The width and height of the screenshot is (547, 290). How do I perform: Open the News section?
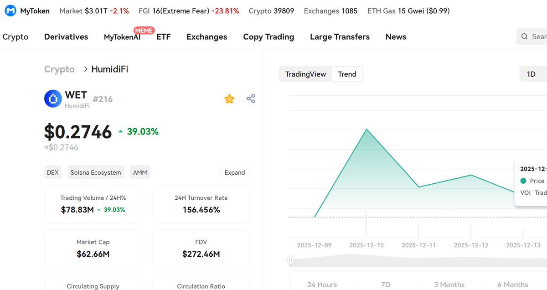(396, 37)
